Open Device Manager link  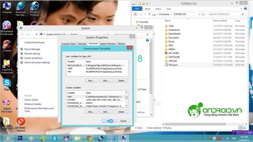[32, 49]
